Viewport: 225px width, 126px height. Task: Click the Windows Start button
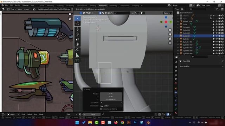tap(77, 122)
